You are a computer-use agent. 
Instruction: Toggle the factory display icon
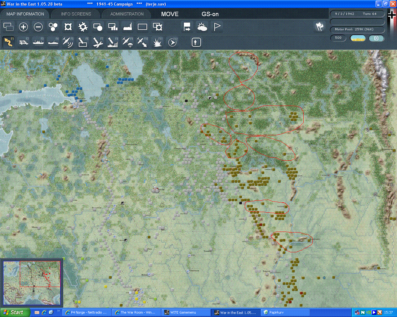127,27
